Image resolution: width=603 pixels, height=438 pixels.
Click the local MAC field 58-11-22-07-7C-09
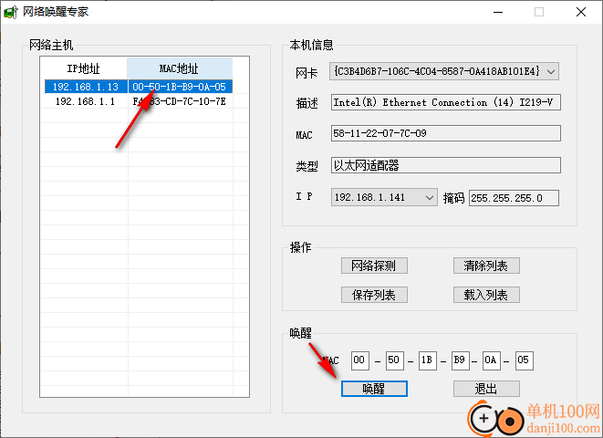click(446, 133)
